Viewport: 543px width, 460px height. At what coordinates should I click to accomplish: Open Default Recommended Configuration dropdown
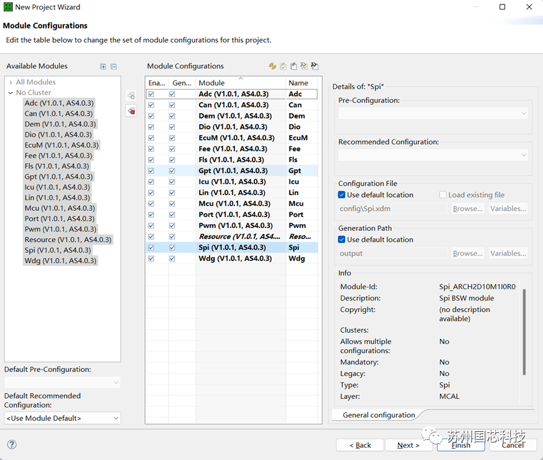click(x=62, y=418)
